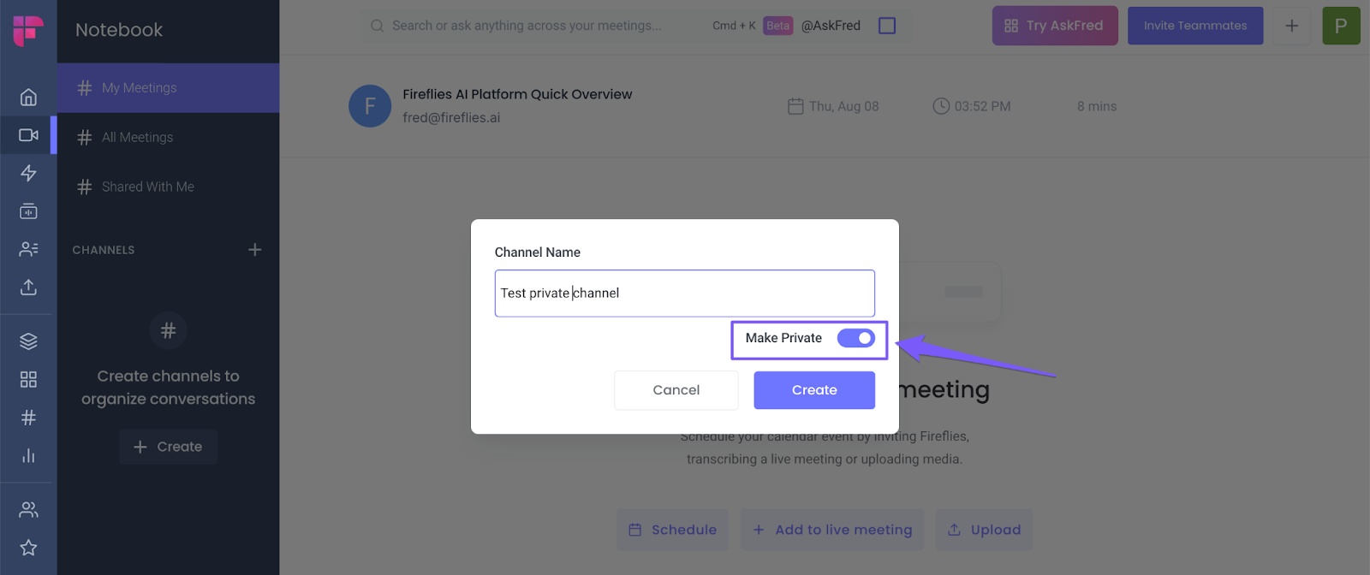Open the P profile avatar menu
1370x575 pixels.
(x=1340, y=26)
